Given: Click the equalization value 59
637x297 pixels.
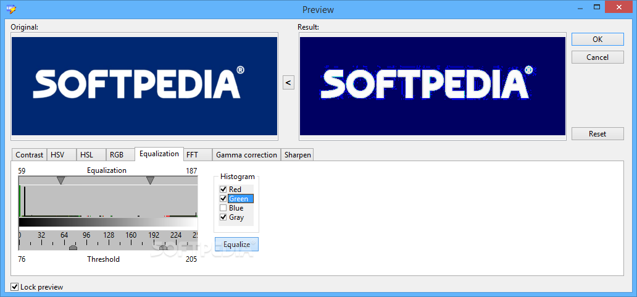Looking at the screenshot, I should click(x=22, y=170).
